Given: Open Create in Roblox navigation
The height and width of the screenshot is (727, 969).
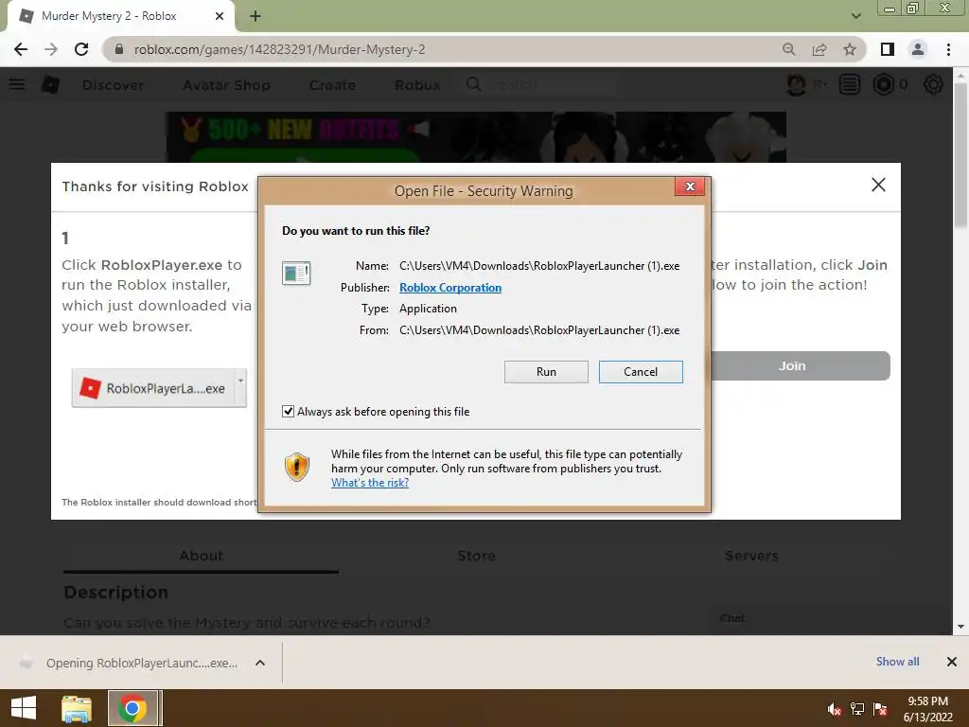Looking at the screenshot, I should [332, 85].
